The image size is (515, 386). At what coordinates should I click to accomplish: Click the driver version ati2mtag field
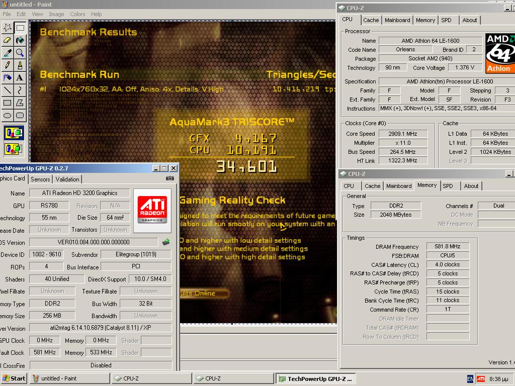101,328
